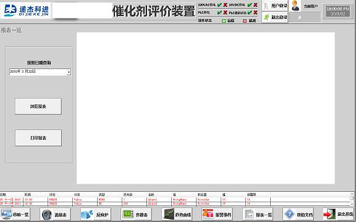Select the Alarm2 row in alarm list
This screenshot has width=356, height=222.
(175, 203)
